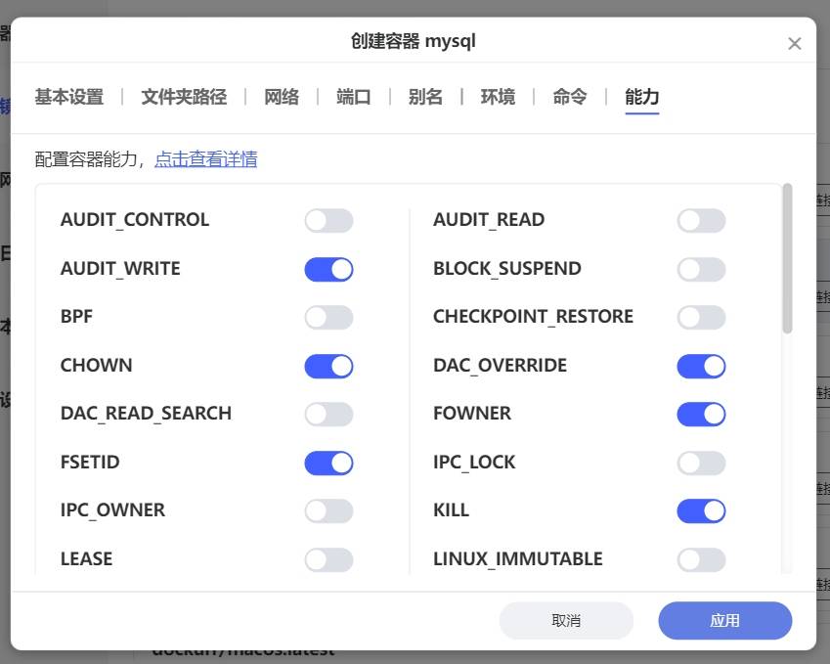The width and height of the screenshot is (830, 664).
Task: Disable the DAC_OVERRIDE capability
Action: (701, 365)
